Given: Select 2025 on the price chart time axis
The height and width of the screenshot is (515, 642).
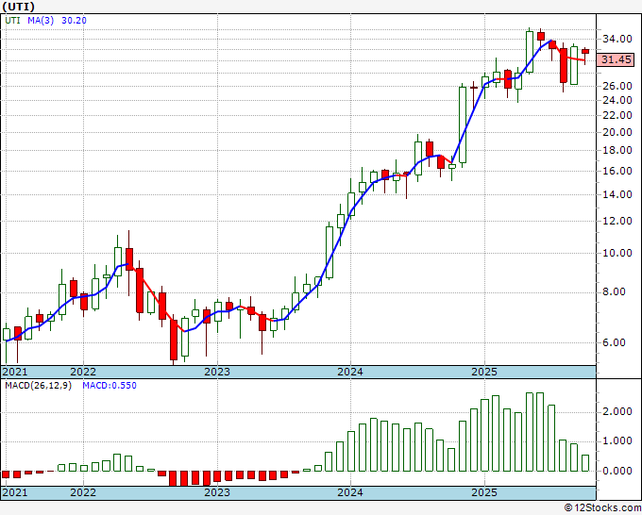Looking at the screenshot, I should tap(484, 372).
